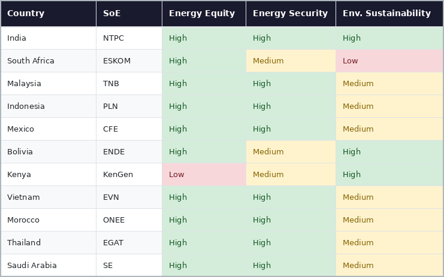Click Kenya's High sustainability cell
This screenshot has width=444, height=277.
389,175
